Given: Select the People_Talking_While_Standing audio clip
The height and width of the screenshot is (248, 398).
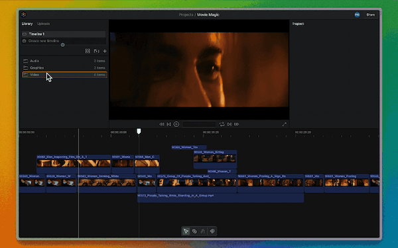Looking at the screenshot, I should (220, 198).
